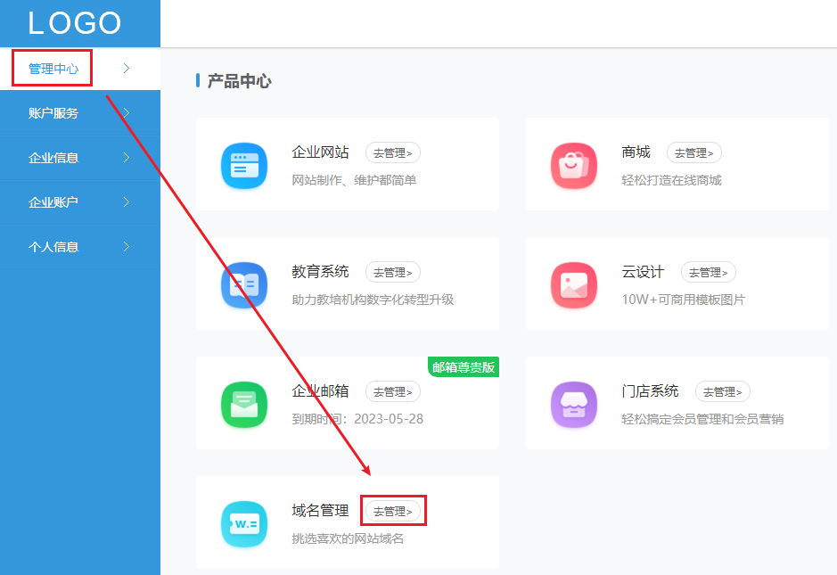Expand the 企业信息 chevron arrow

click(127, 158)
